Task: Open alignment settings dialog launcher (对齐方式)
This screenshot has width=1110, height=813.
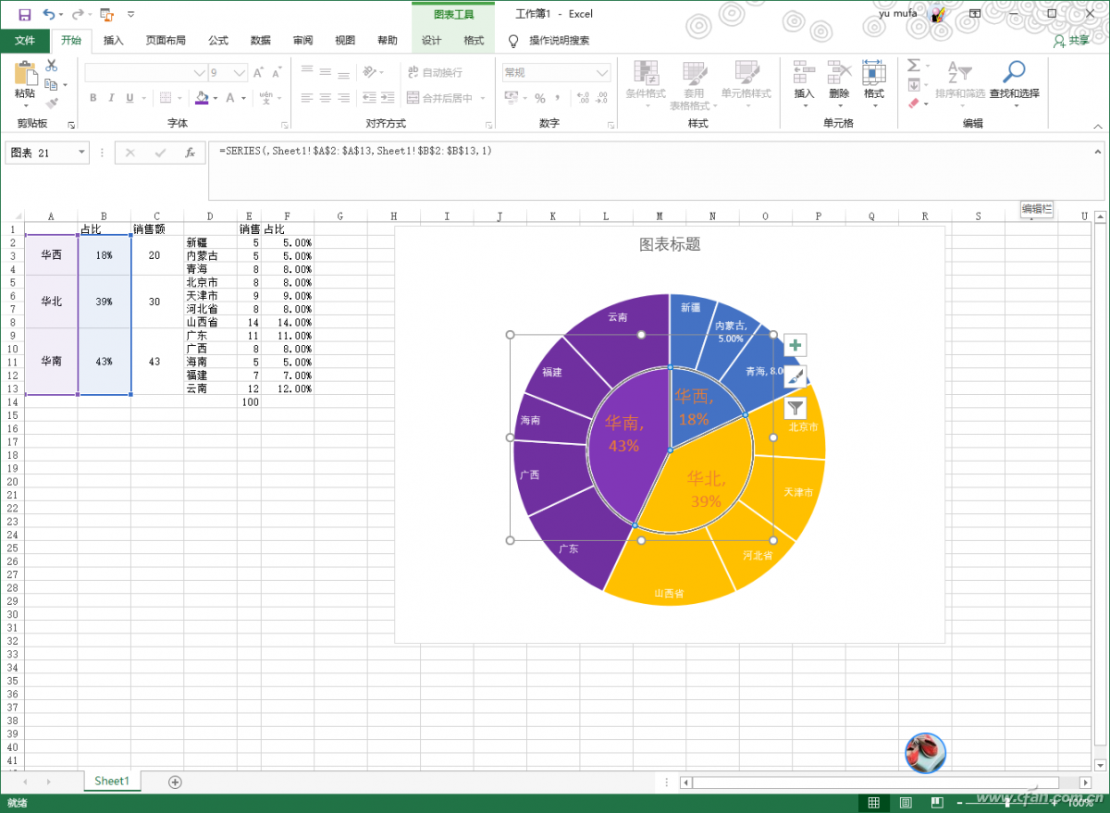Action: [488, 124]
